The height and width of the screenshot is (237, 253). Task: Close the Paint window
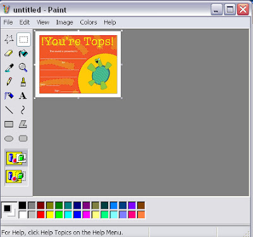pos(243,9)
